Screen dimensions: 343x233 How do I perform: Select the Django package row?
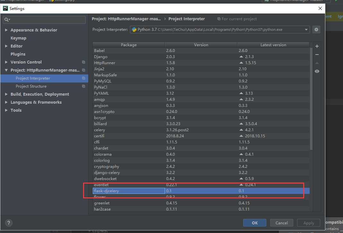pyautogui.click(x=201, y=57)
